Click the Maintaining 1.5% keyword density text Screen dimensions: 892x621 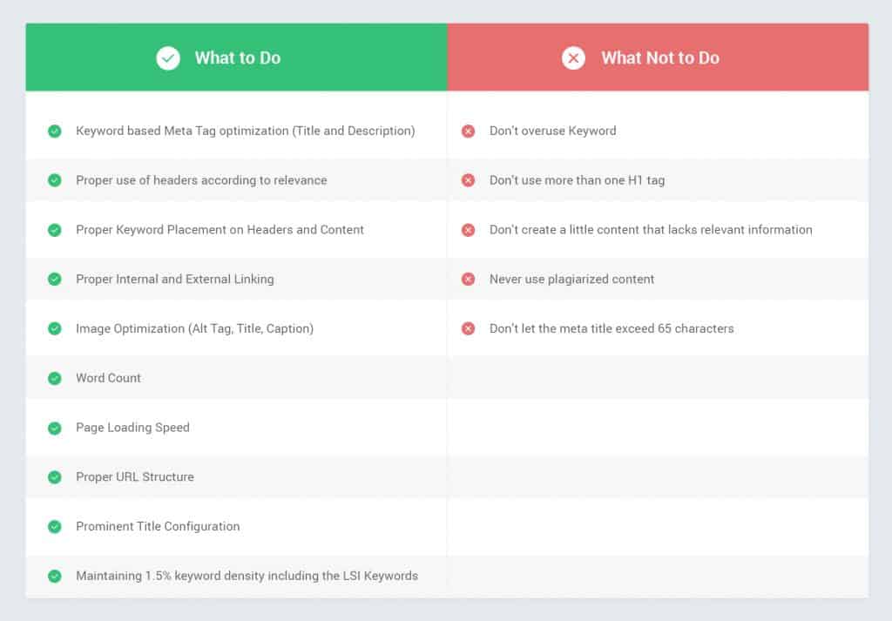247,576
